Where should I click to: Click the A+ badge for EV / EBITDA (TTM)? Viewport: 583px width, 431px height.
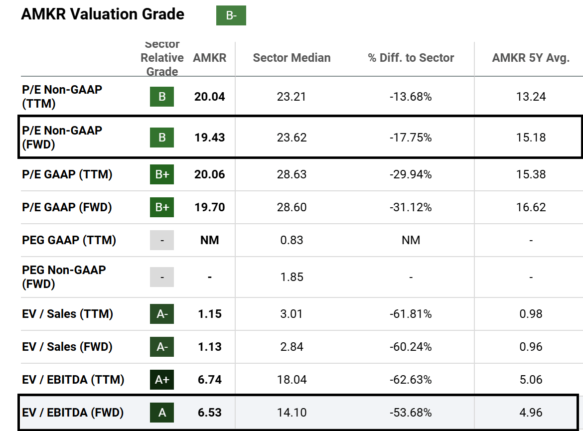click(161, 379)
